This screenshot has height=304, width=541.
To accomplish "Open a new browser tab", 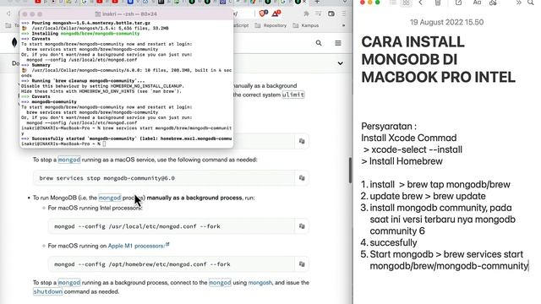I will pos(317,2).
